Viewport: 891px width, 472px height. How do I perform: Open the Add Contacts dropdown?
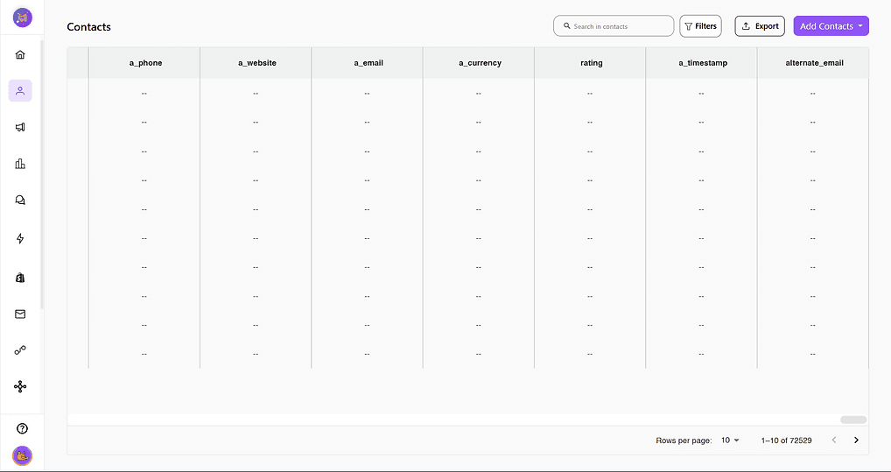click(831, 26)
